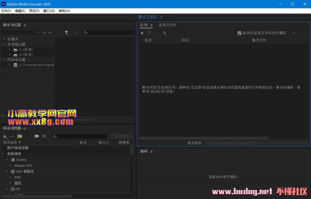The height and width of the screenshot is (199, 311).
Task: Click the green start queue button
Action: tap(304, 33)
